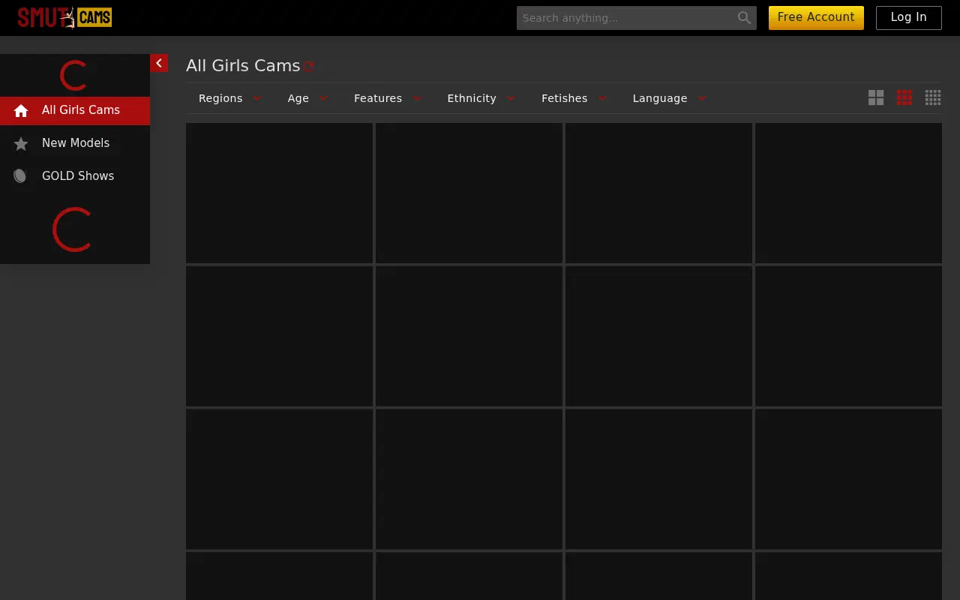Open the Age filter dropdown
Image resolution: width=960 pixels, height=600 pixels.
tap(307, 98)
